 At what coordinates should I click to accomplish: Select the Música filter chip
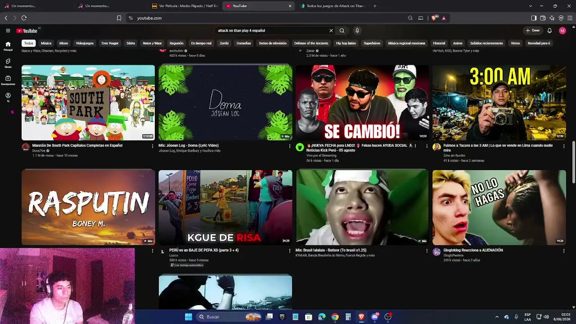pyautogui.click(x=46, y=43)
